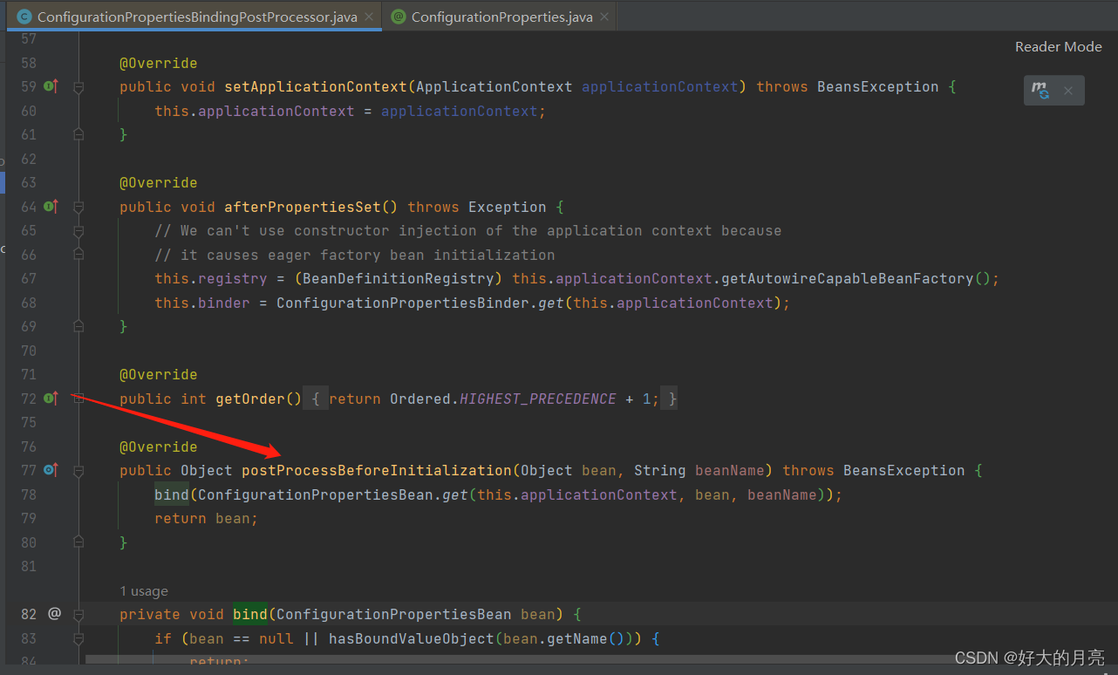Close the ConfigurationProperties.java tab
This screenshot has height=675, width=1118.
tap(604, 17)
